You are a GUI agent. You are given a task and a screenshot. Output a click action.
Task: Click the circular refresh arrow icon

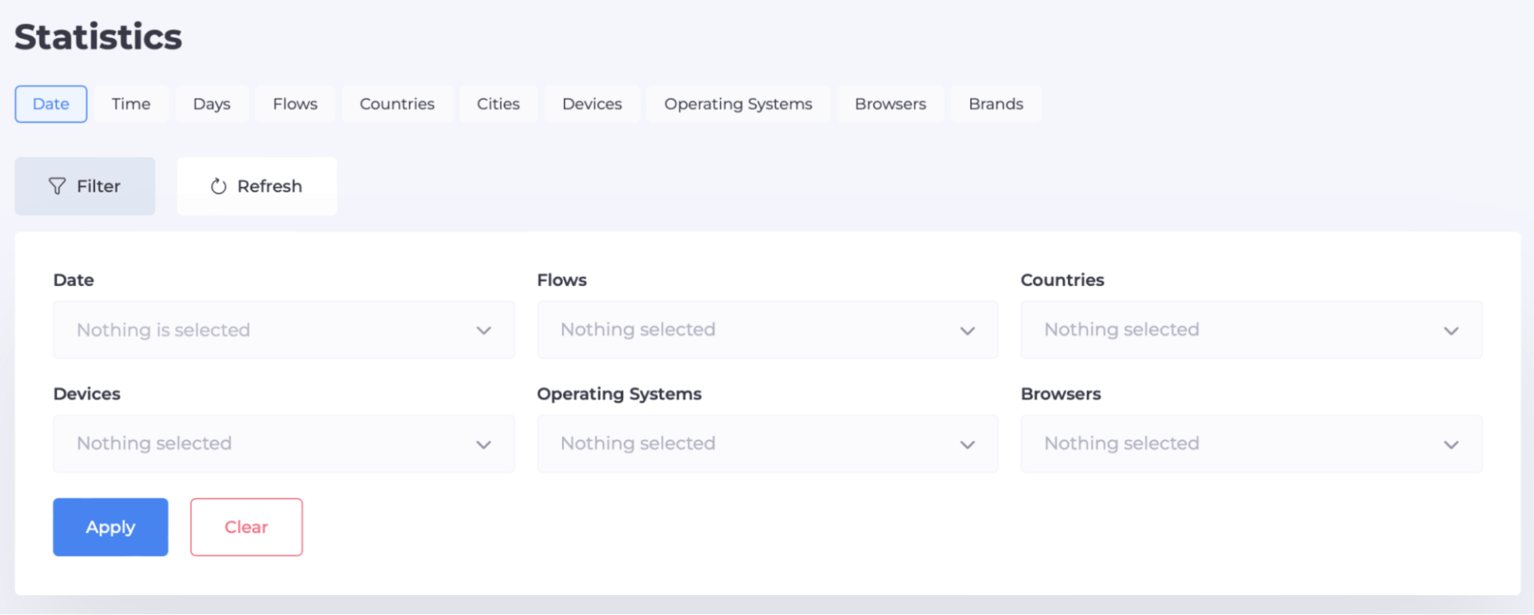pos(218,186)
